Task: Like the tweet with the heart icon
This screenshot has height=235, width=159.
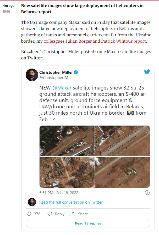Action: (x=29, y=214)
